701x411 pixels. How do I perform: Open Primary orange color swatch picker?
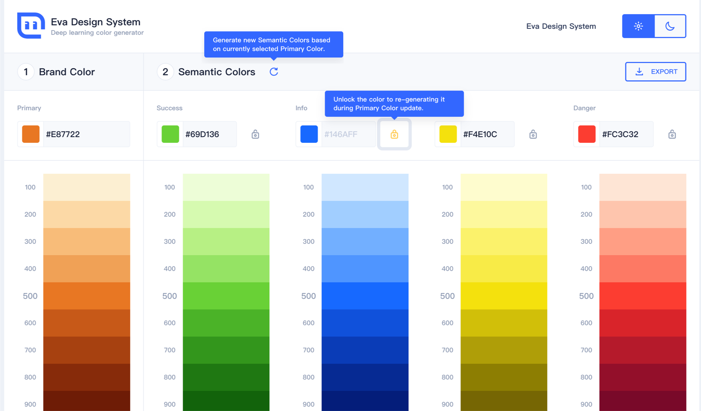[31, 134]
